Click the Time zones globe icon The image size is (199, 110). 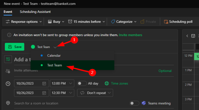(107, 83)
